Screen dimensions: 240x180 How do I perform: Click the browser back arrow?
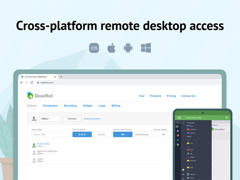click(x=21, y=83)
